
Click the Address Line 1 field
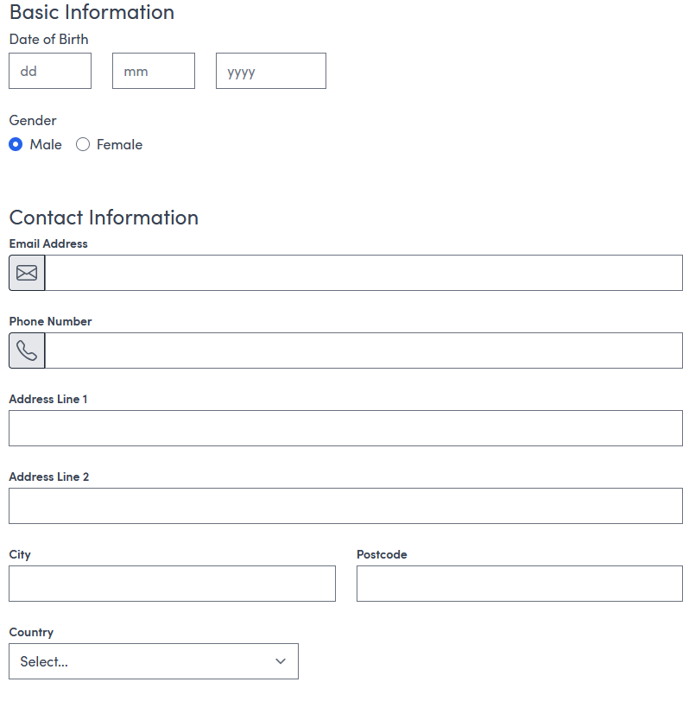coord(345,428)
